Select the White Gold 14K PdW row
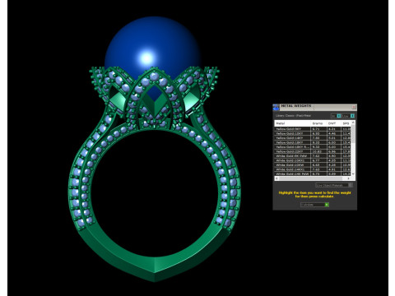395x296 pixels. tap(313, 173)
